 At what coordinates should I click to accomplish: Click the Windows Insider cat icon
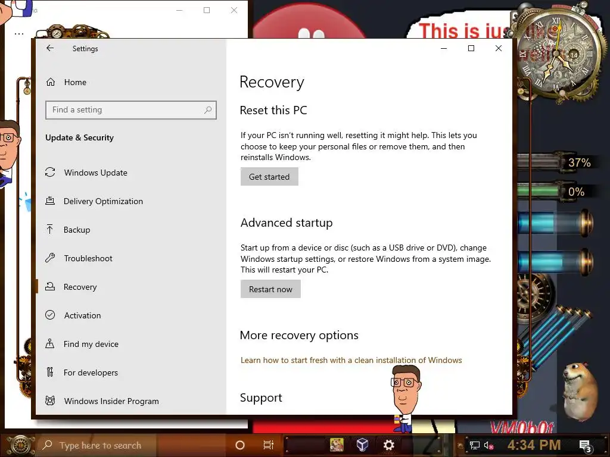[x=50, y=400]
